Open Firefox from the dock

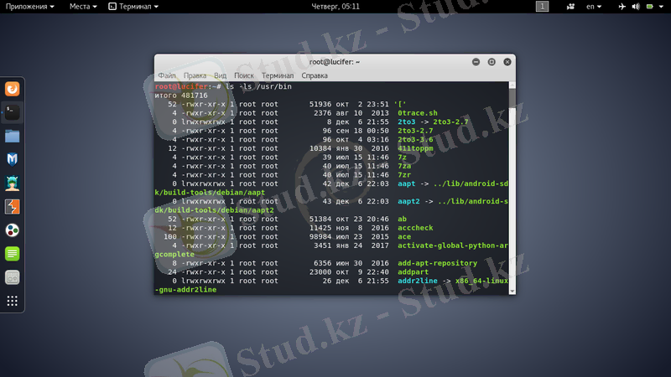(13, 88)
